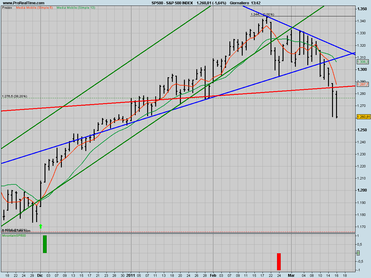371x278 pixels.
Task: Click the green up arrow signal marker
Action: click(x=41, y=226)
